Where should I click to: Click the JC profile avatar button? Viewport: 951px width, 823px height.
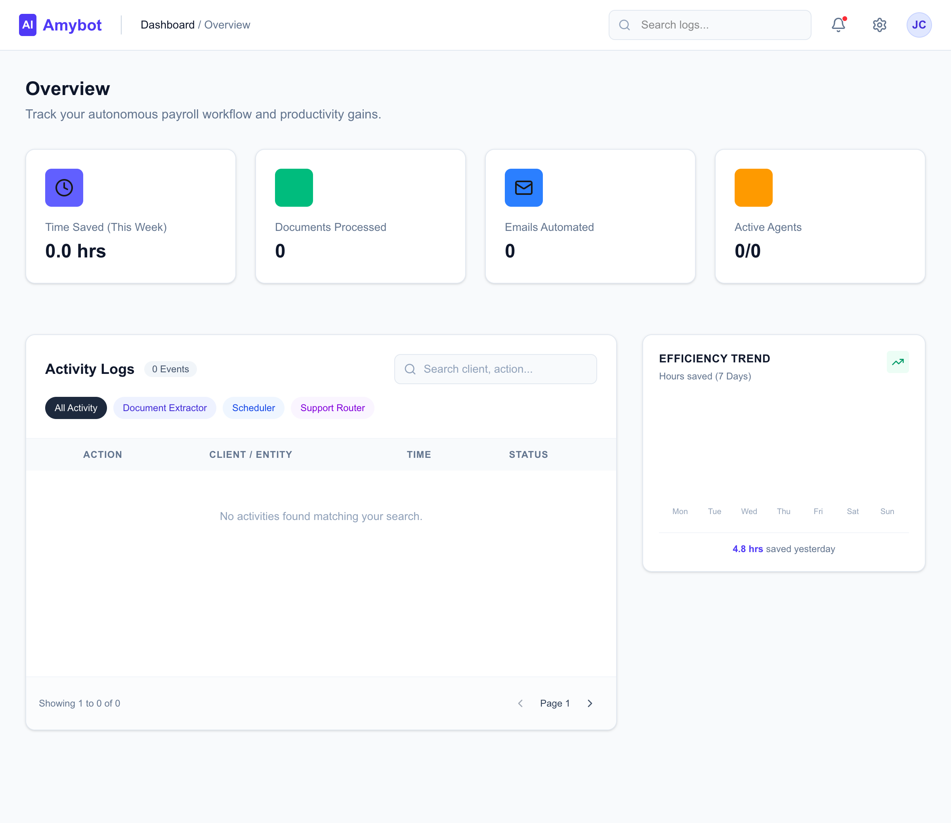(x=919, y=25)
